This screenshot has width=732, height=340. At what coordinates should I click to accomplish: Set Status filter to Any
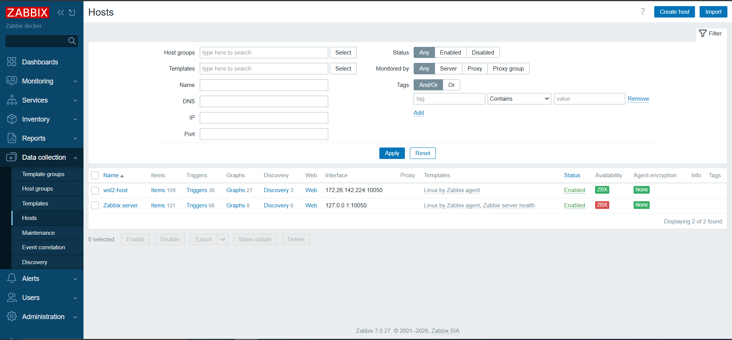coord(424,53)
